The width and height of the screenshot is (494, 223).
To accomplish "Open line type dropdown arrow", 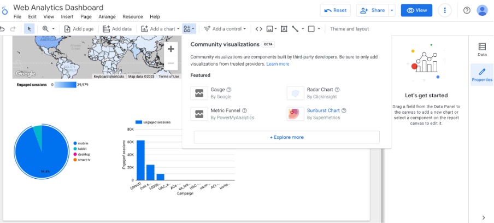I will [x=303, y=28].
